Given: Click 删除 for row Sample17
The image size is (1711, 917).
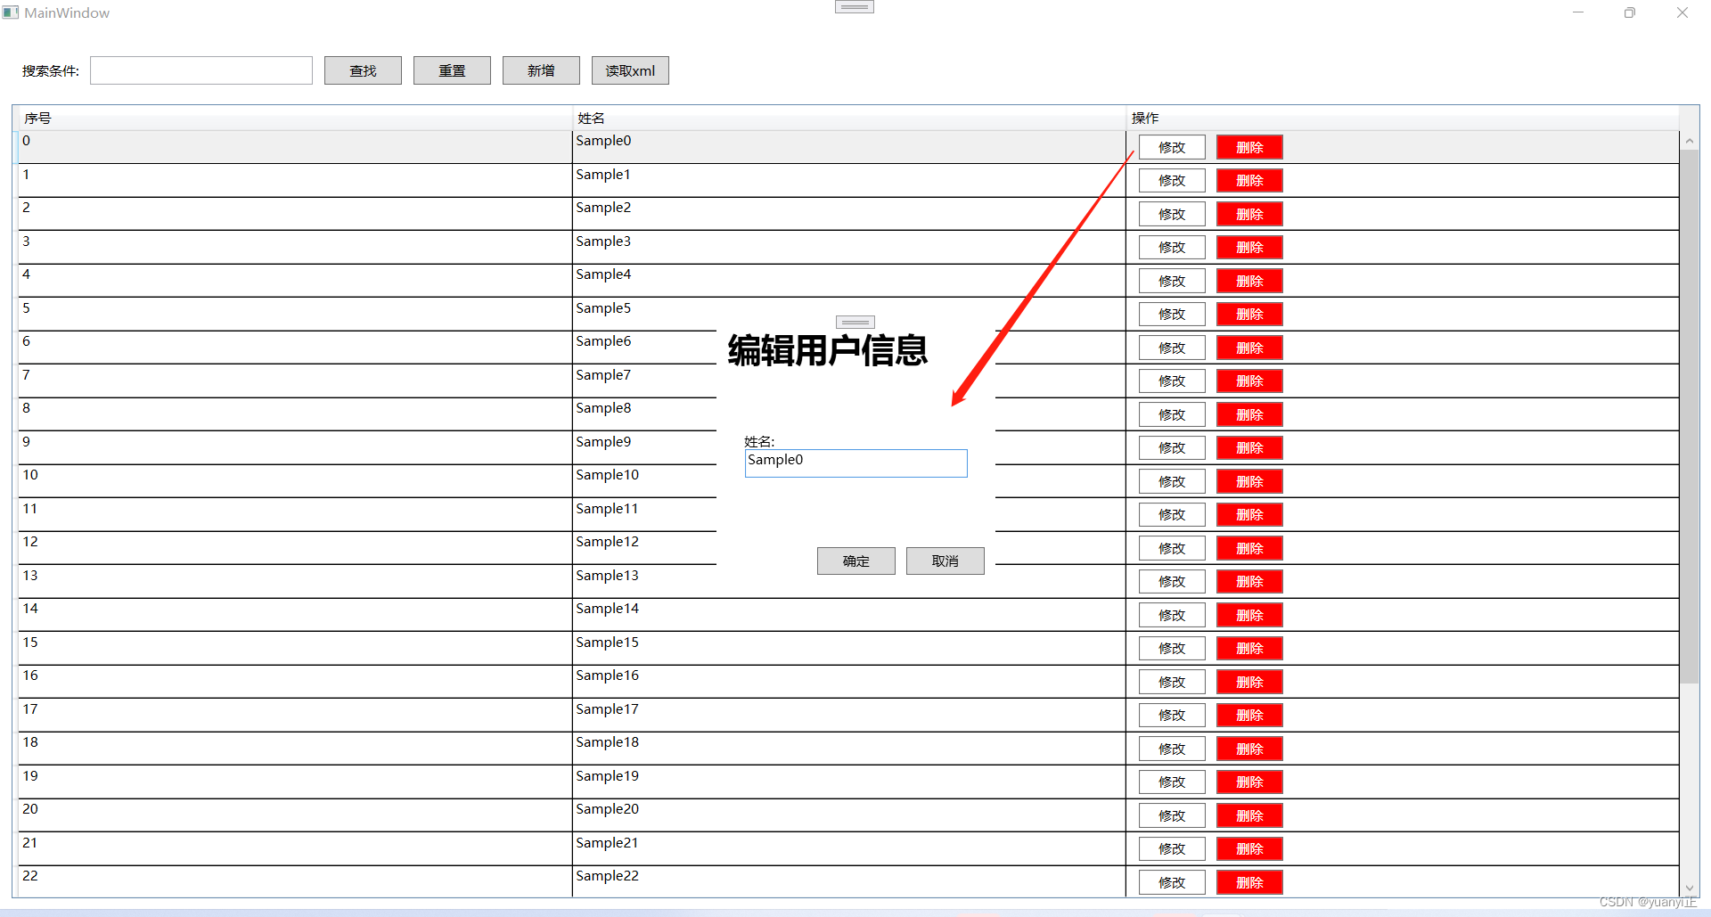Looking at the screenshot, I should [1249, 716].
